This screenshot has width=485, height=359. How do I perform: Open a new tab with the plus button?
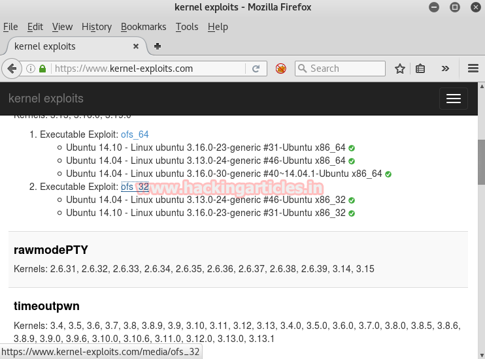tap(157, 46)
